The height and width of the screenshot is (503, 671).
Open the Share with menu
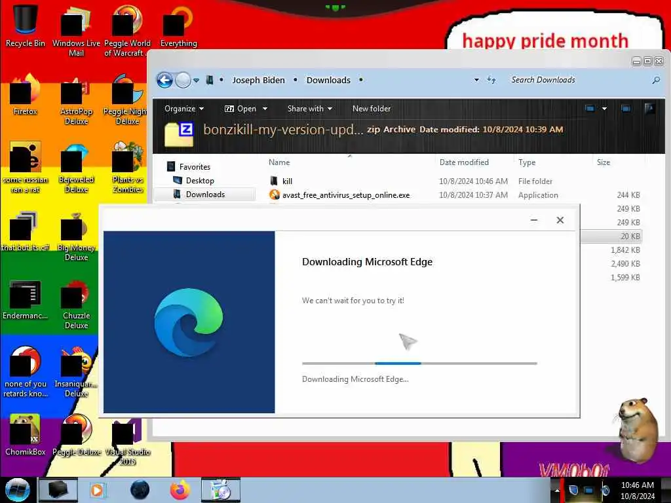(310, 109)
